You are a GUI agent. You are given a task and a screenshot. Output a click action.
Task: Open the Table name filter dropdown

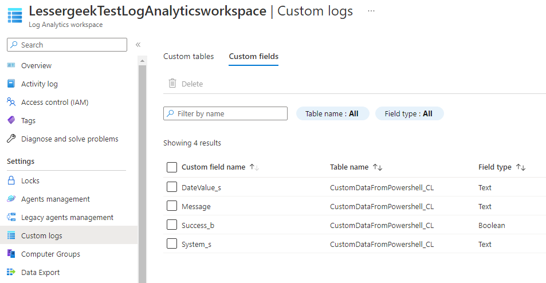click(x=332, y=113)
